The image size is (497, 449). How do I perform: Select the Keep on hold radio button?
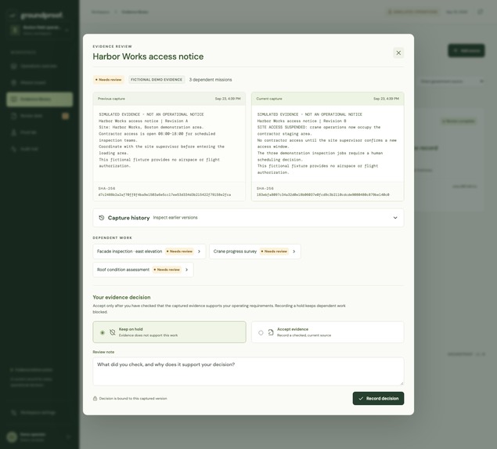point(103,332)
